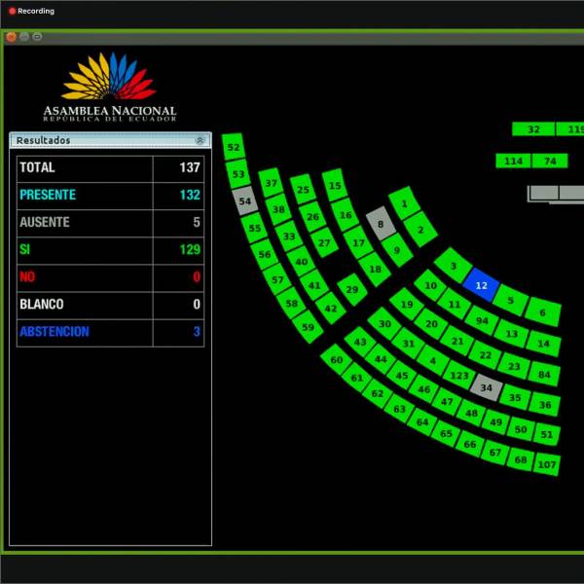Click the Resultados panel title bar

pyautogui.click(x=97, y=140)
